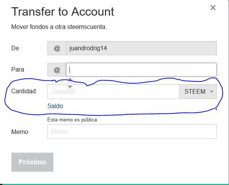Click the 'Transfer to Account' heading

click(x=63, y=11)
